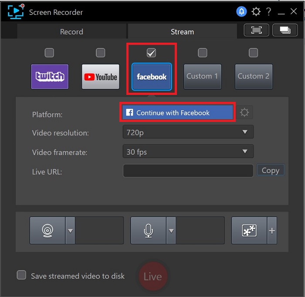Add an overlay with the plus button
Screen dimensions: 305x297
pos(272,231)
